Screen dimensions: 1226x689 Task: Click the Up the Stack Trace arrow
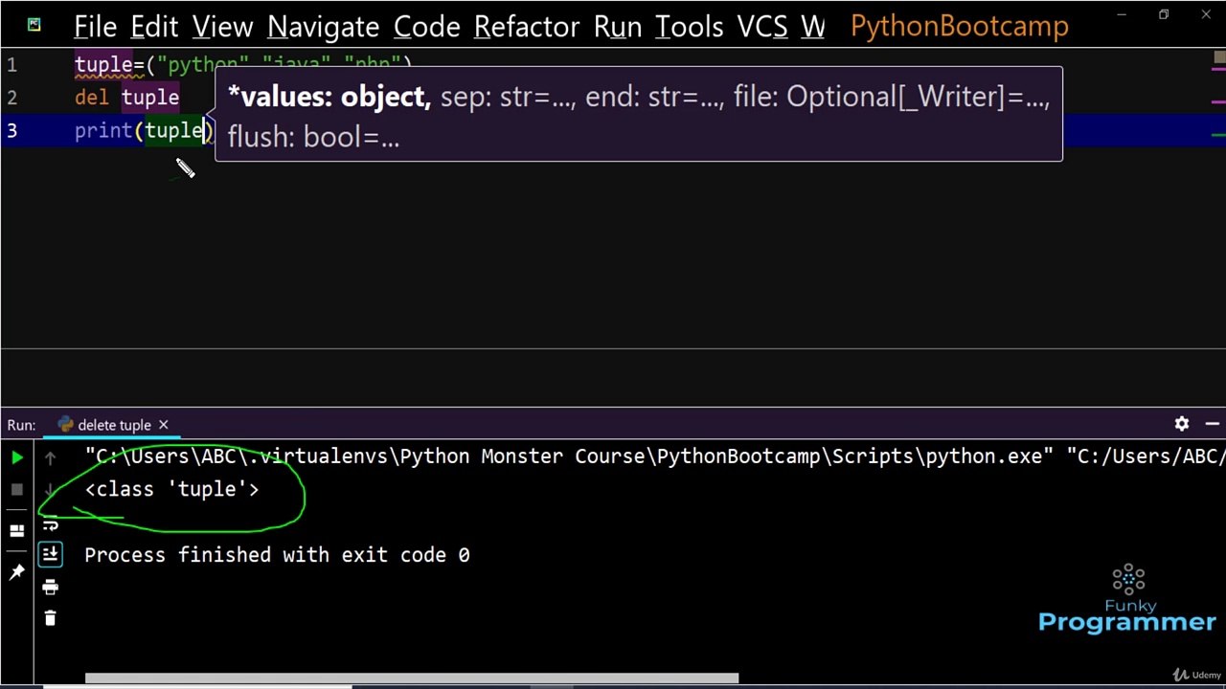[51, 458]
